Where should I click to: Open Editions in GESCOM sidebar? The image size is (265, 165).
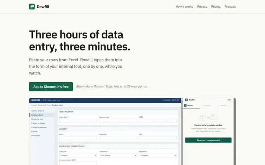tap(34, 131)
